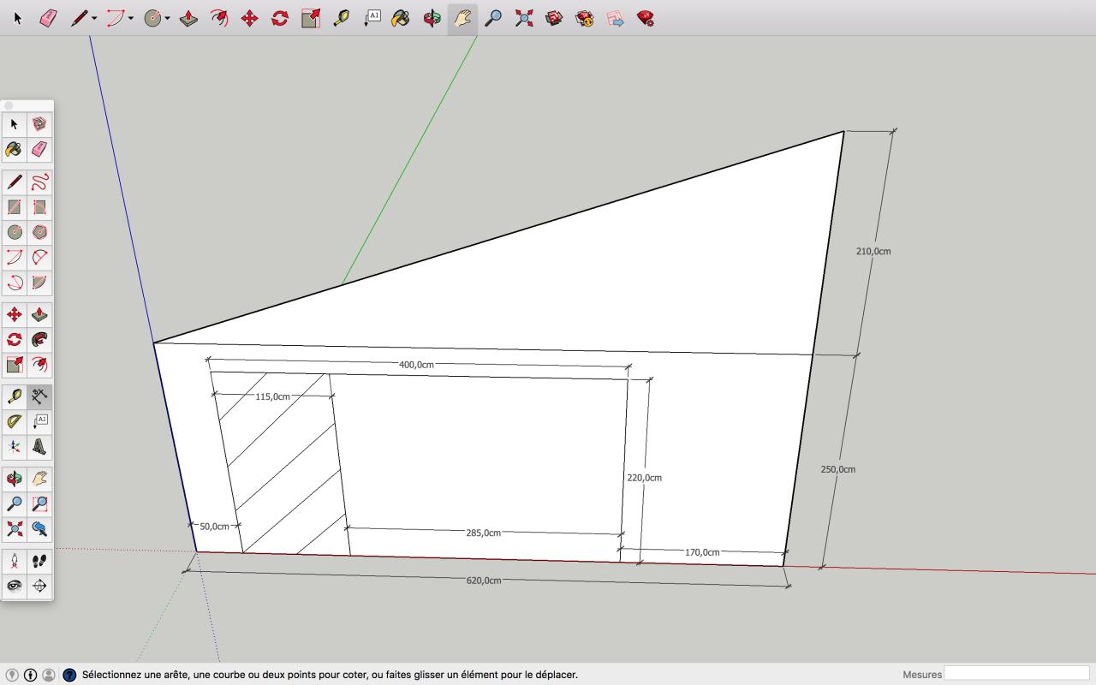Select the Scale tool in the top toolbar
This screenshot has height=685, width=1096.
tap(311, 18)
